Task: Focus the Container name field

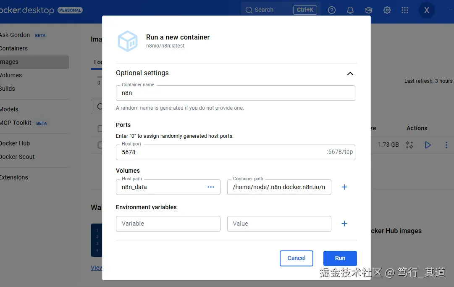Action: 235,93
